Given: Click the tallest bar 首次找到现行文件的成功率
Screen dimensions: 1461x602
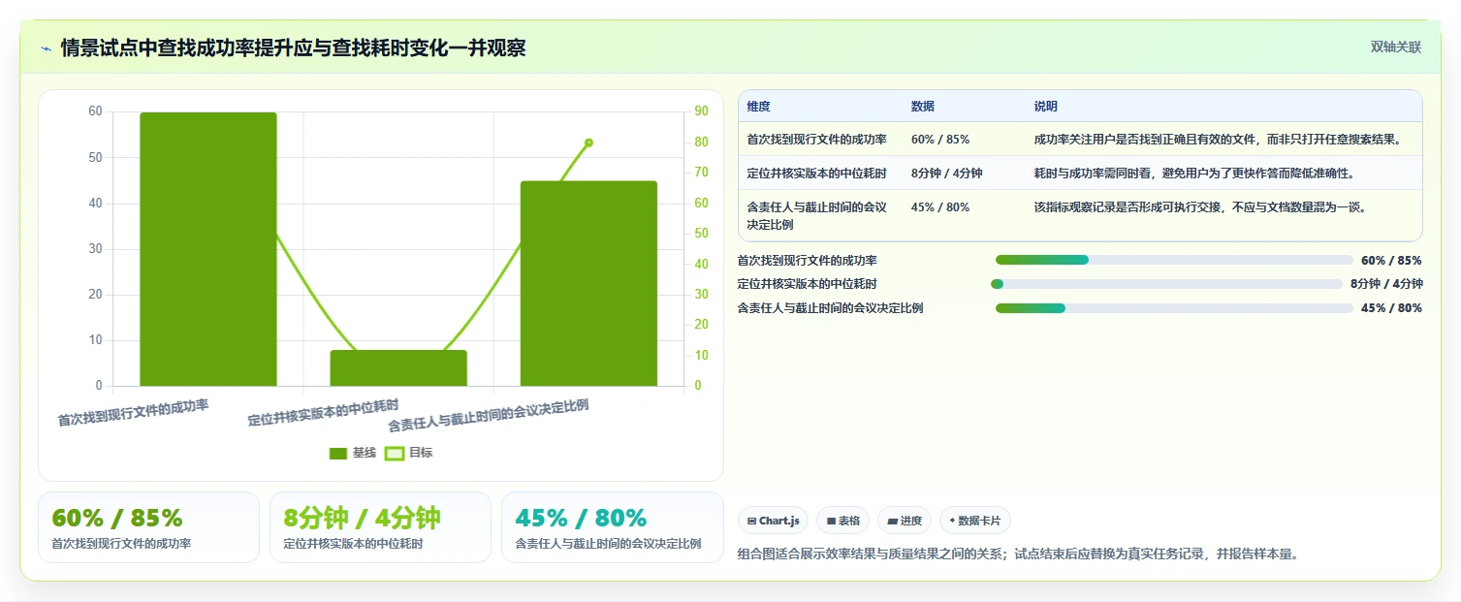Looking at the screenshot, I should [208, 249].
